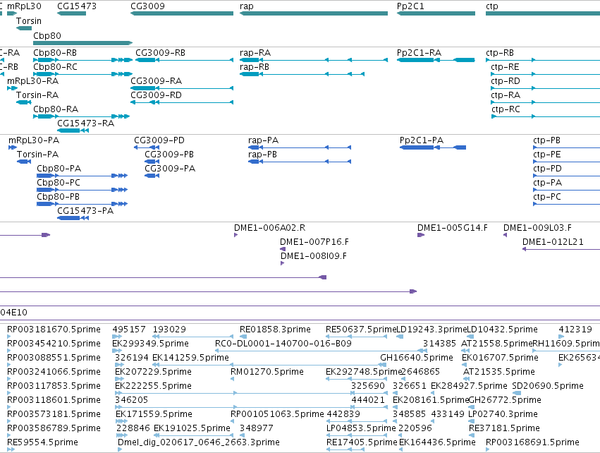The height and width of the screenshot is (453, 600).
Task: Select protein CG15473-PA
Action: (x=73, y=218)
